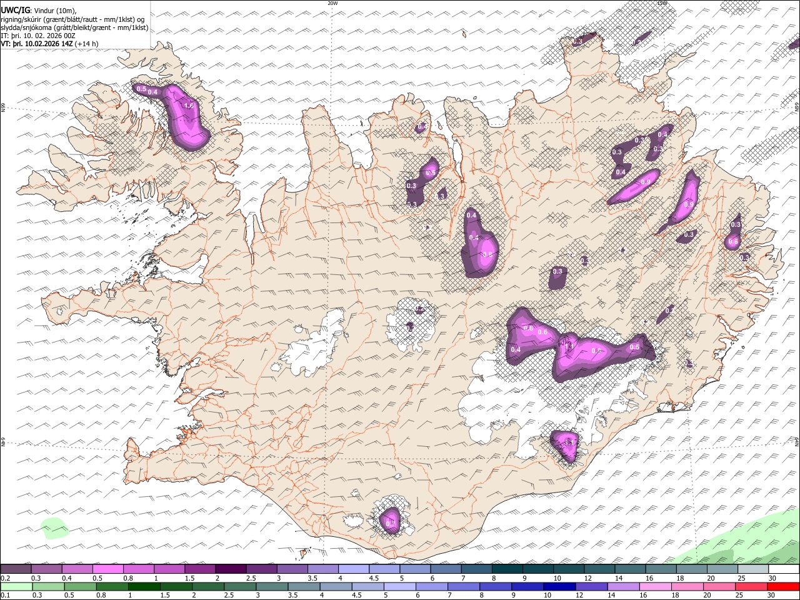The height and width of the screenshot is (600, 800).
Task: Click the '1.6' snowfall value in the Westfjords
Action: [189, 106]
